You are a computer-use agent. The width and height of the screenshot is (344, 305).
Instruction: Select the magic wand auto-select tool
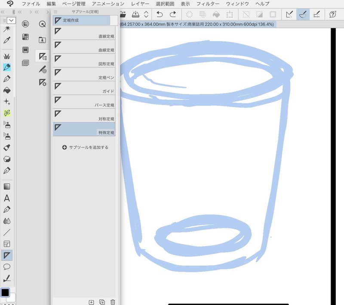coord(7,29)
